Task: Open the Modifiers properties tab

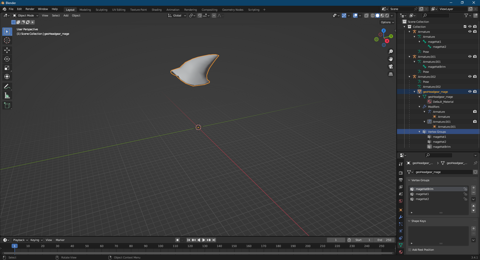Action: (x=401, y=217)
